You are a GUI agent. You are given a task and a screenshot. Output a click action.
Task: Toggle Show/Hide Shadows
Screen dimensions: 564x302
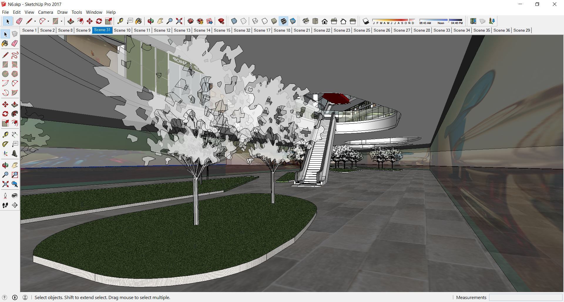click(366, 21)
